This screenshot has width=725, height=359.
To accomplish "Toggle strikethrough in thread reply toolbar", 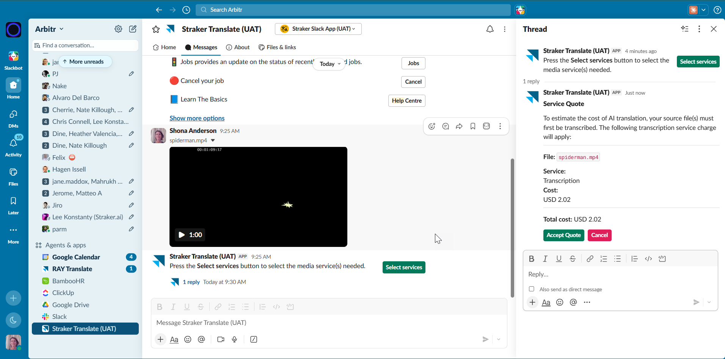I will click(x=573, y=259).
